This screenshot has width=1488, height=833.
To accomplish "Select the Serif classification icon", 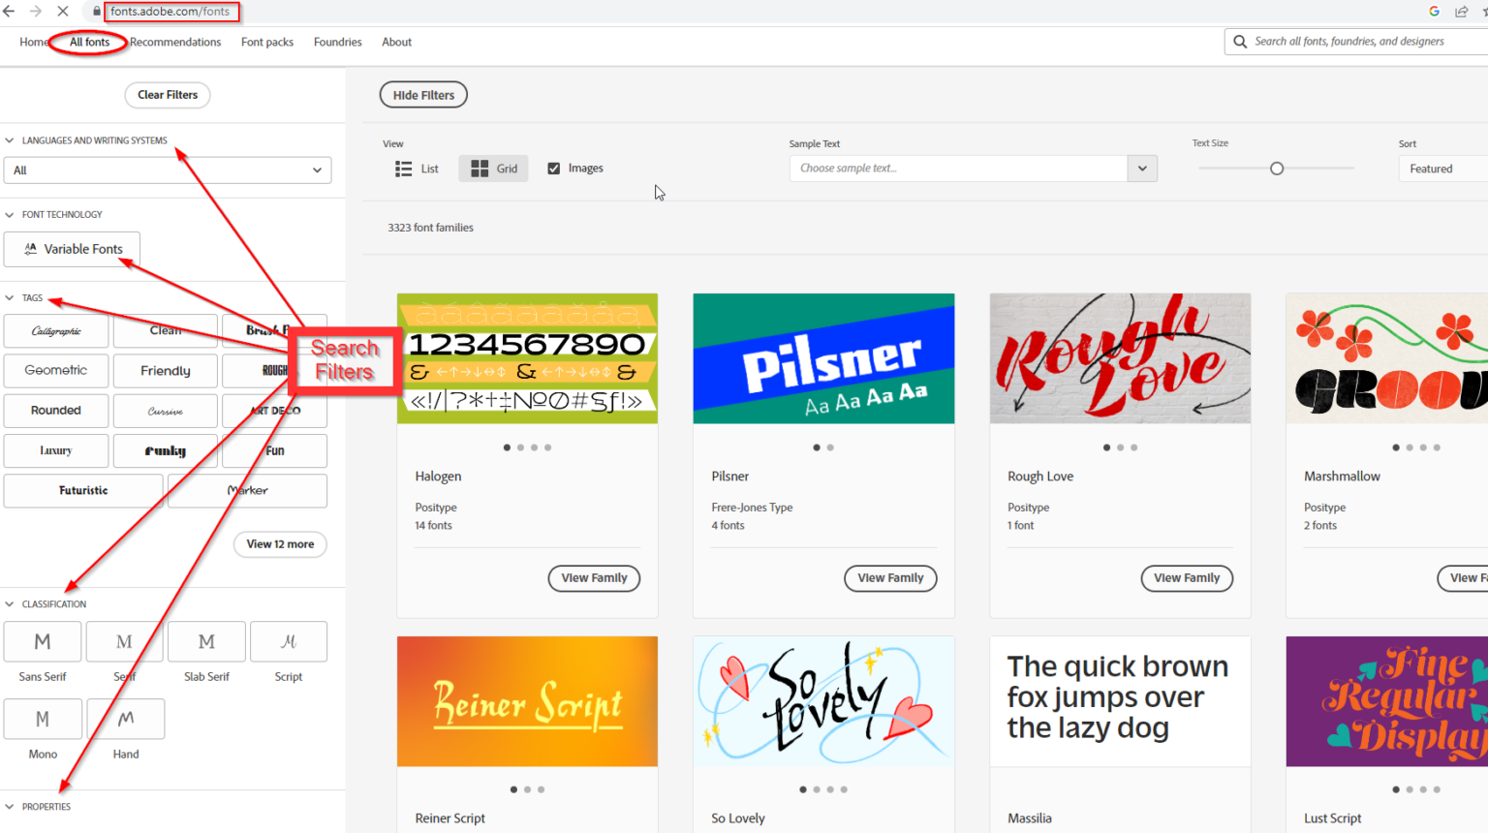I will (x=124, y=641).
